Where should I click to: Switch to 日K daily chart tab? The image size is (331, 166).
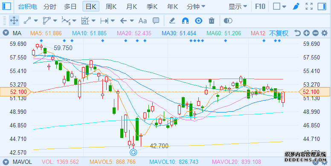tap(91, 6)
